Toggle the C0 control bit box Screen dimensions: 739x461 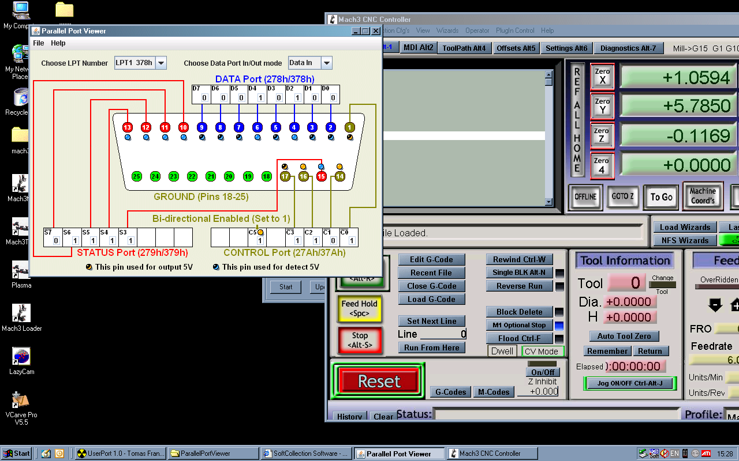point(352,241)
